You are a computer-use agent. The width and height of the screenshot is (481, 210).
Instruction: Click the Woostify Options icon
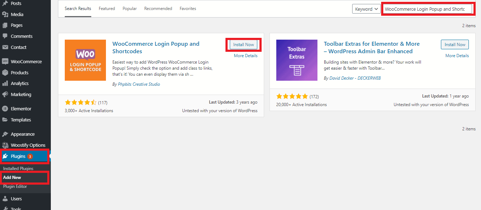(5, 145)
